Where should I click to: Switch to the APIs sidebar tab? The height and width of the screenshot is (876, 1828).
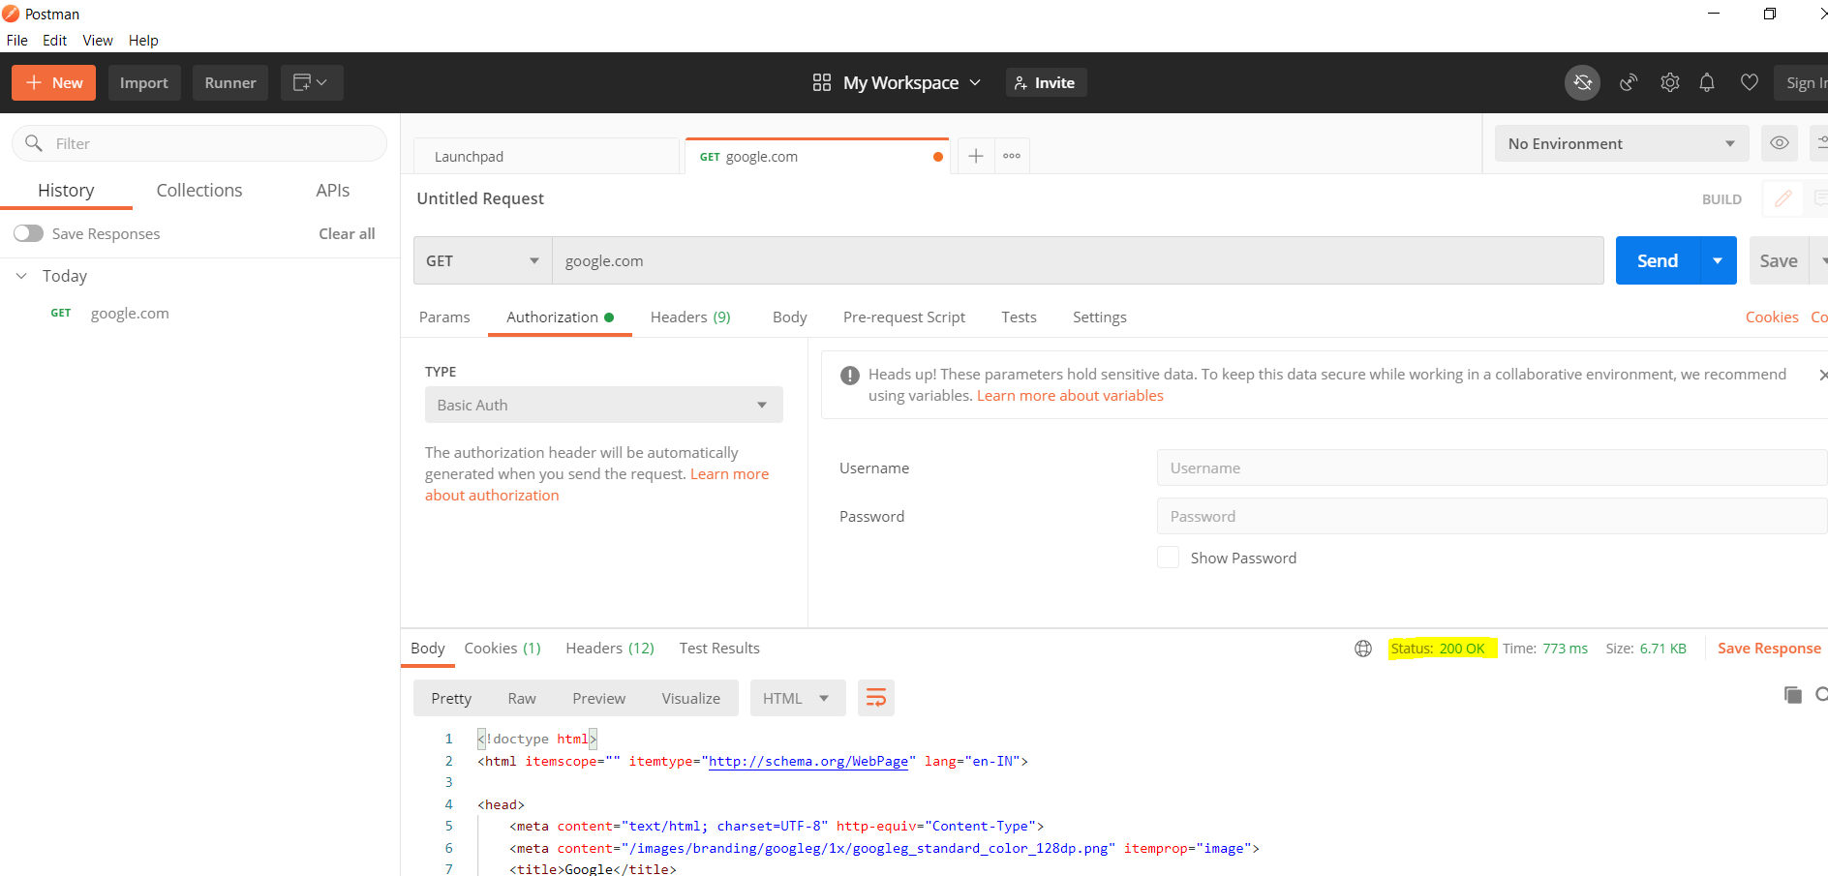pyautogui.click(x=333, y=191)
